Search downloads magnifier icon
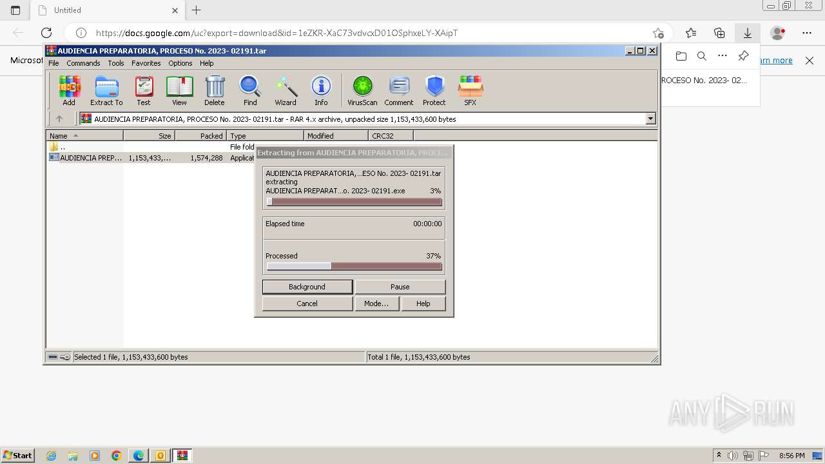This screenshot has height=464, width=825. [702, 56]
